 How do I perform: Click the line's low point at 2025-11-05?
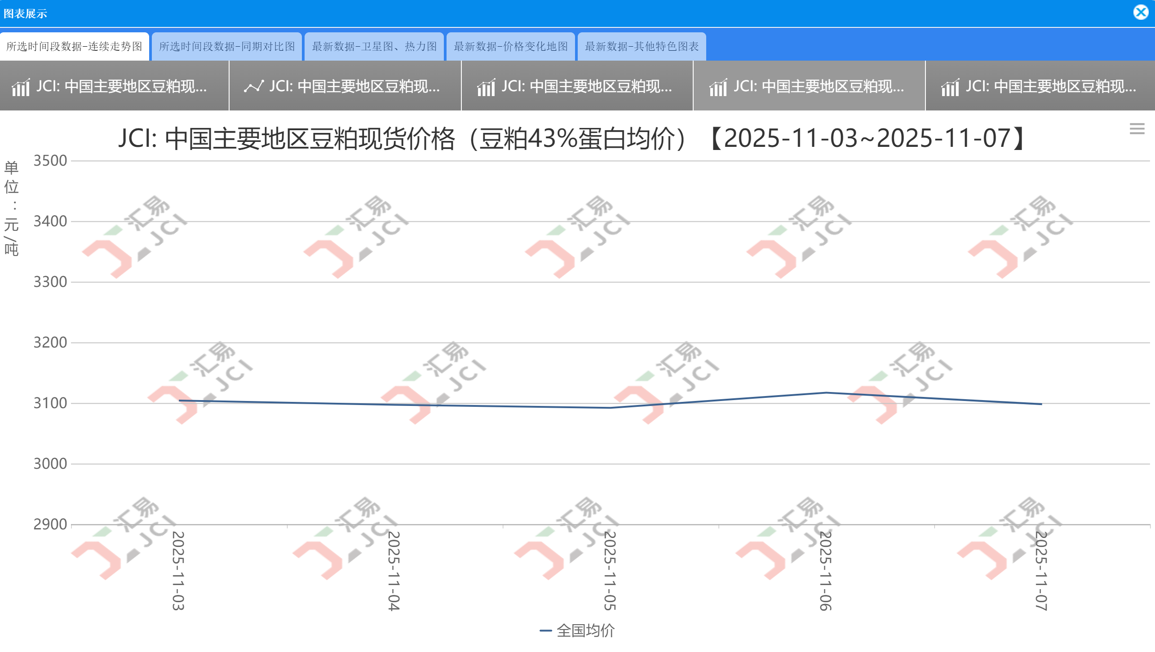[x=610, y=408]
